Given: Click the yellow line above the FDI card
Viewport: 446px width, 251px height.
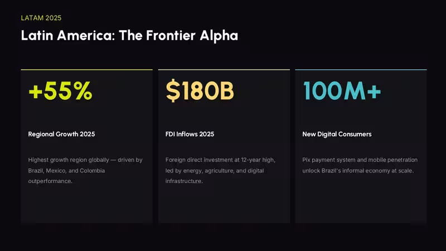Looking at the screenshot, I should [224, 69].
